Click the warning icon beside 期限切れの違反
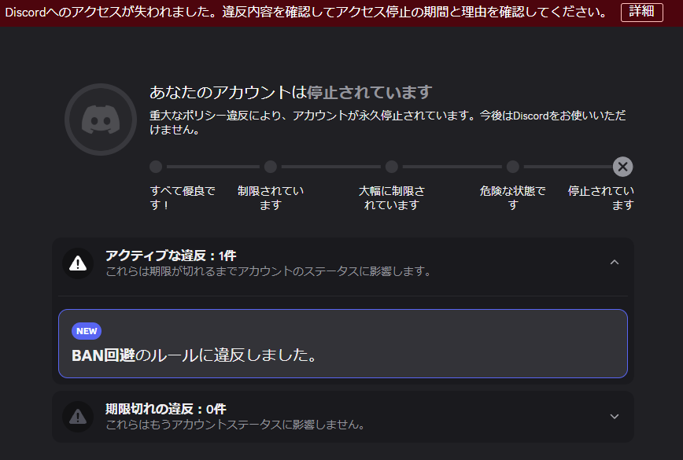 (78, 417)
